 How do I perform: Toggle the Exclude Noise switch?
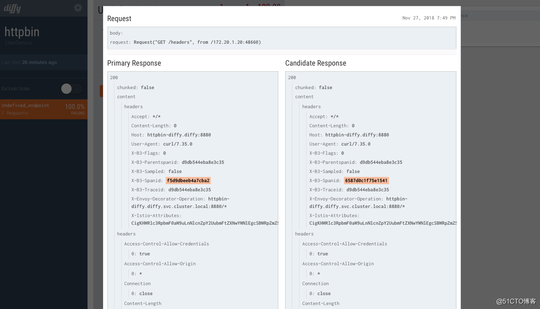click(72, 89)
